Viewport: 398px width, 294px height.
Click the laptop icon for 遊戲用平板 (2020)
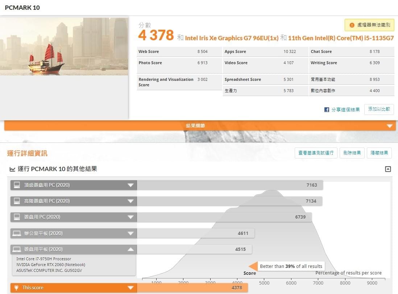point(17,249)
